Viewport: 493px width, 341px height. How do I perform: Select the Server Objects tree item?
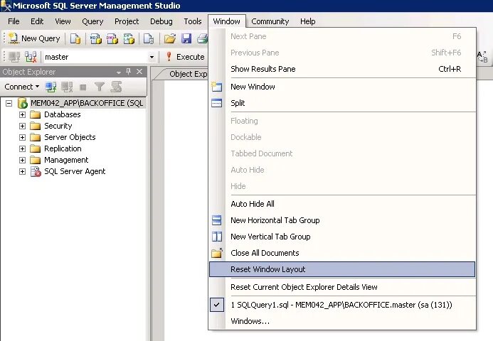[70, 137]
